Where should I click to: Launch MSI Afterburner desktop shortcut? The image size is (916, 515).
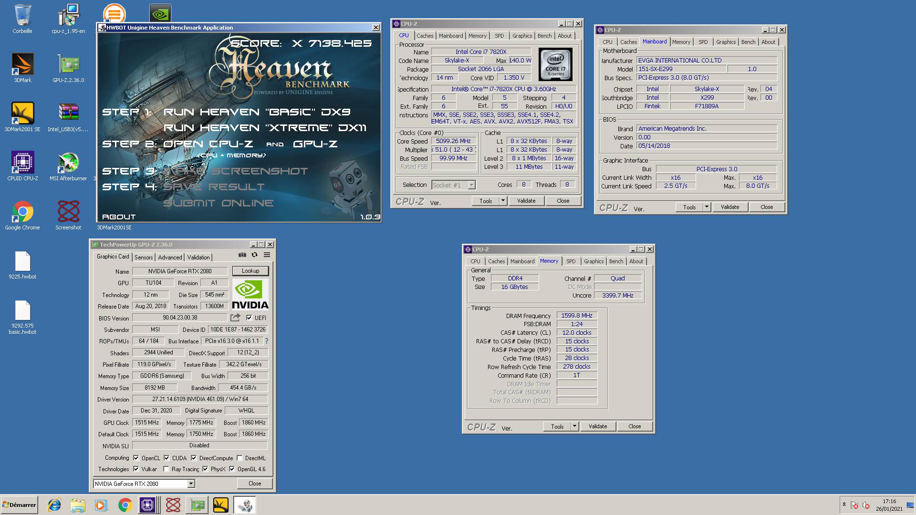(68, 166)
